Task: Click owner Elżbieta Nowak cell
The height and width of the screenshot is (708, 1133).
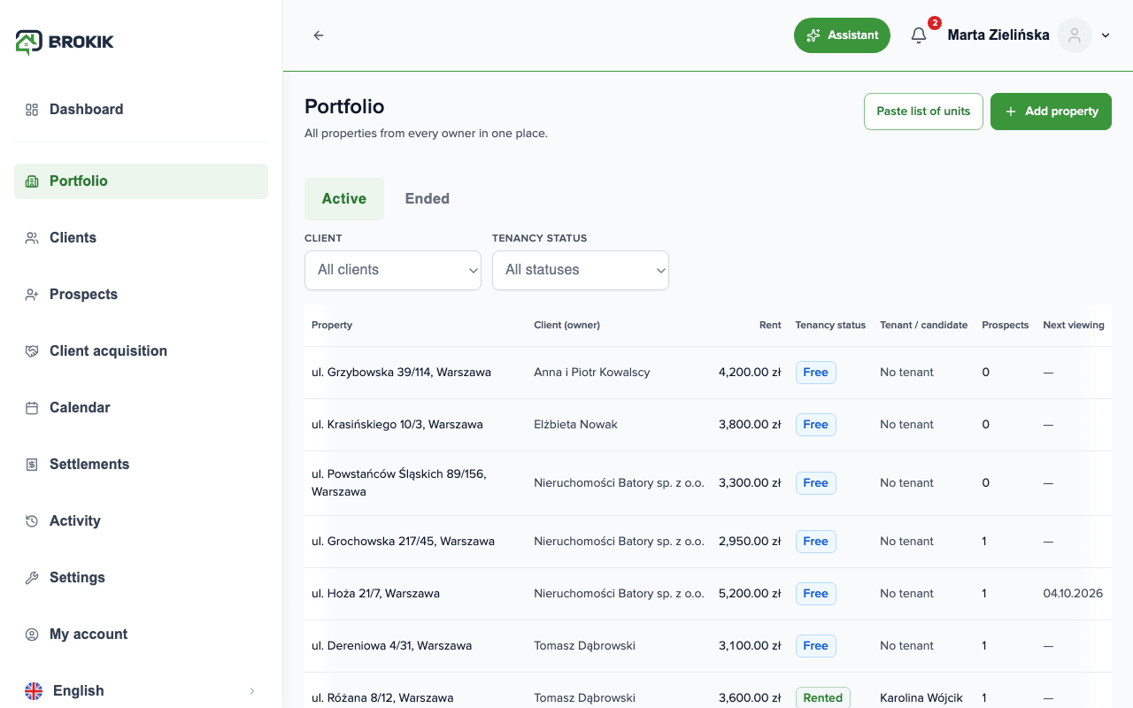Action: click(x=575, y=425)
